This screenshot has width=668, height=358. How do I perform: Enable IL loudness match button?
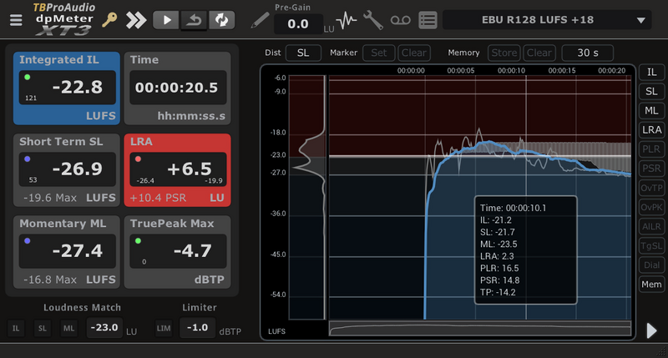(16, 329)
